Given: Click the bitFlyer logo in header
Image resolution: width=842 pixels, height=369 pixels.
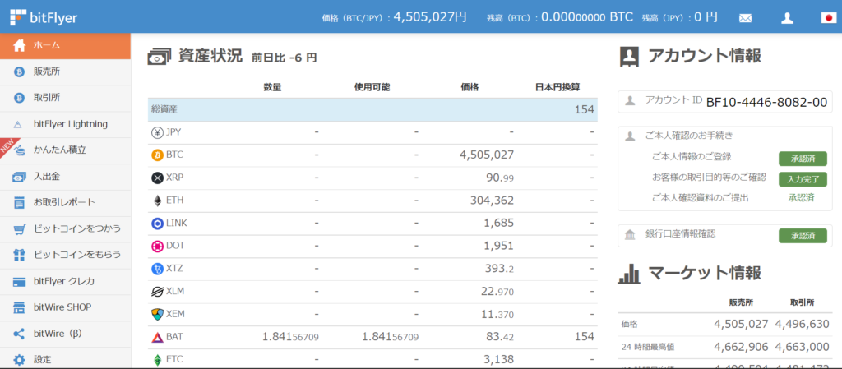Looking at the screenshot, I should (44, 17).
